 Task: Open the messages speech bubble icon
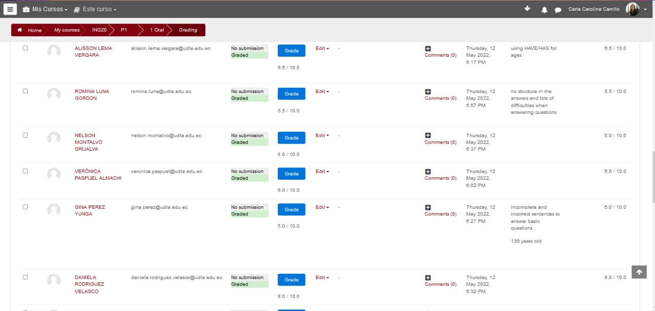click(558, 10)
